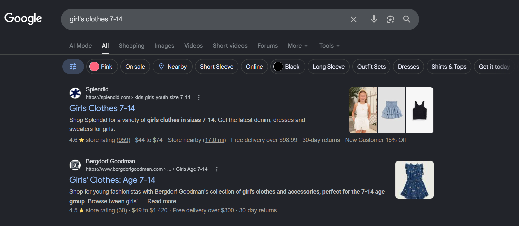Viewport: 519px width, 226px height.
Task: Clear the search box with the X icon
Action: tap(354, 19)
